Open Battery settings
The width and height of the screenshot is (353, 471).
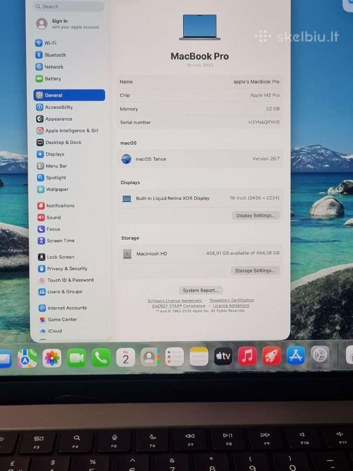[48, 78]
